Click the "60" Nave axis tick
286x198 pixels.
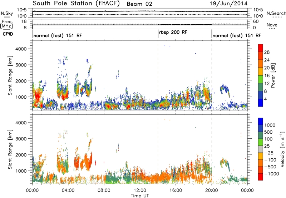coord(256,21)
